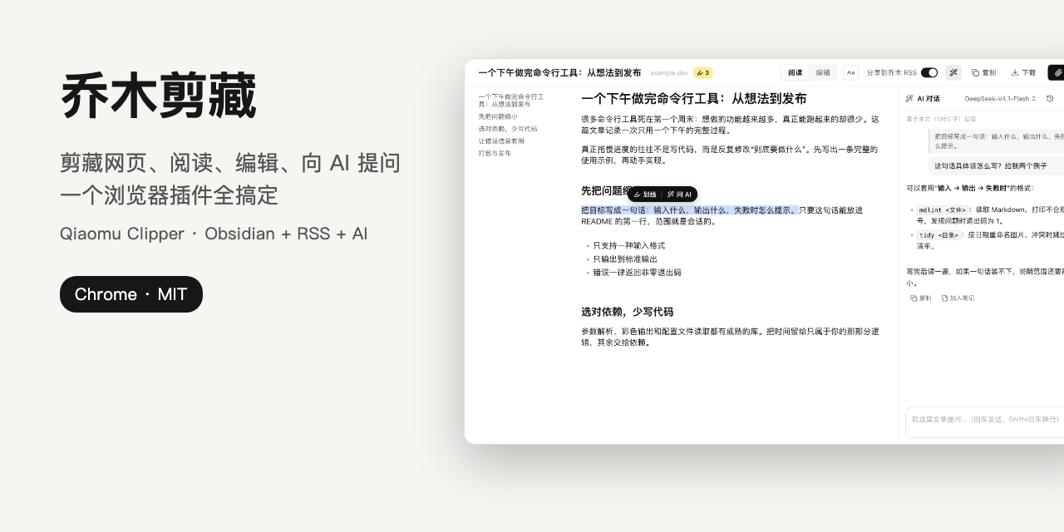Click the black paperclip button
Image resolution: width=1064 pixels, height=532 pixels.
click(x=1057, y=72)
